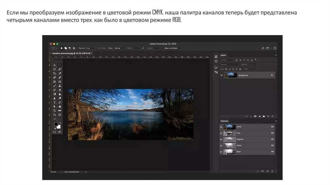Image resolution: width=330 pixels, height=185 pixels.
Task: Switch to the Layers panel tab
Action: [224, 55]
